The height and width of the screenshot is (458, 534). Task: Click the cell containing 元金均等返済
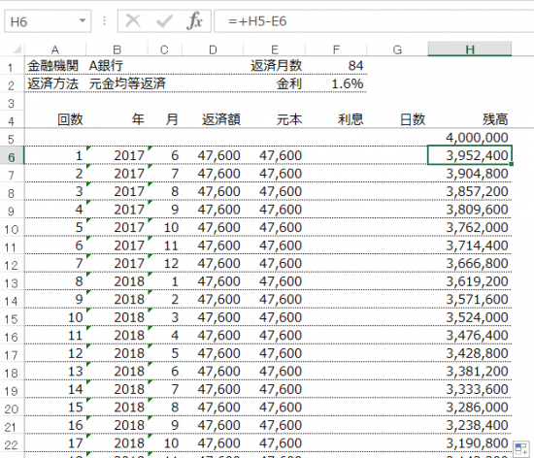point(127,83)
